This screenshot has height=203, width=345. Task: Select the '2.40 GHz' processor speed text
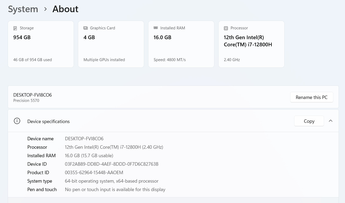pyautogui.click(x=232, y=60)
